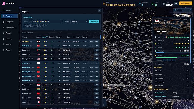Open the Ranking trophy item

pyautogui.click(x=10, y=39)
